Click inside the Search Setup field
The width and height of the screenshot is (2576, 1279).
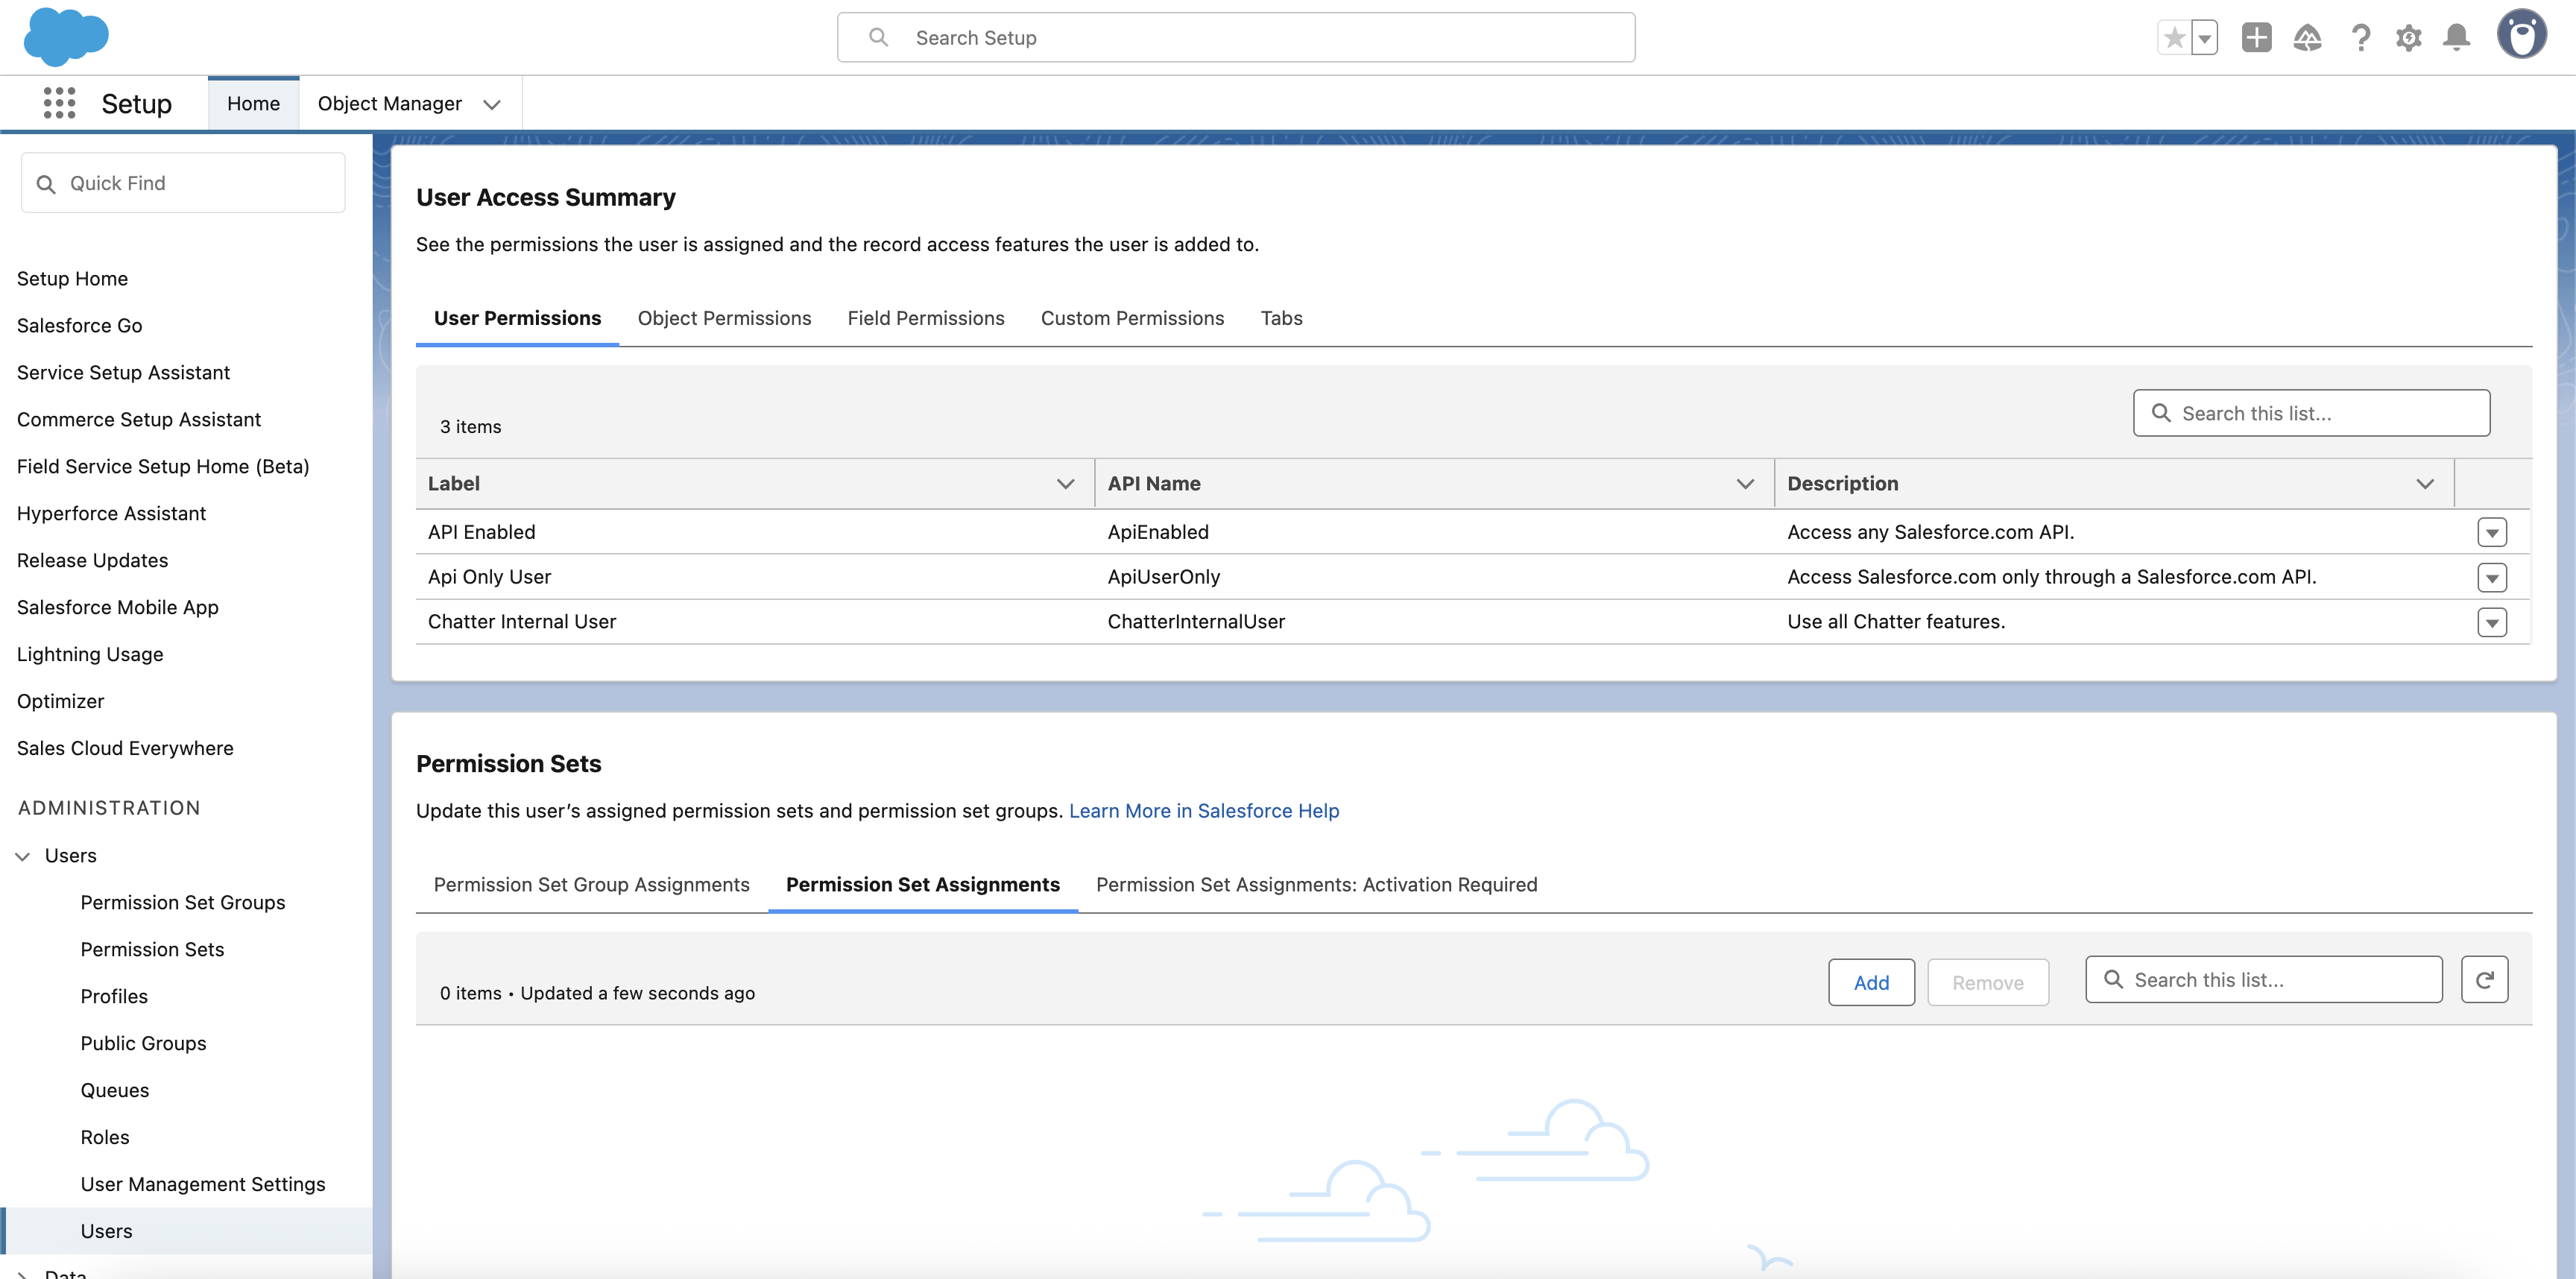[1236, 37]
